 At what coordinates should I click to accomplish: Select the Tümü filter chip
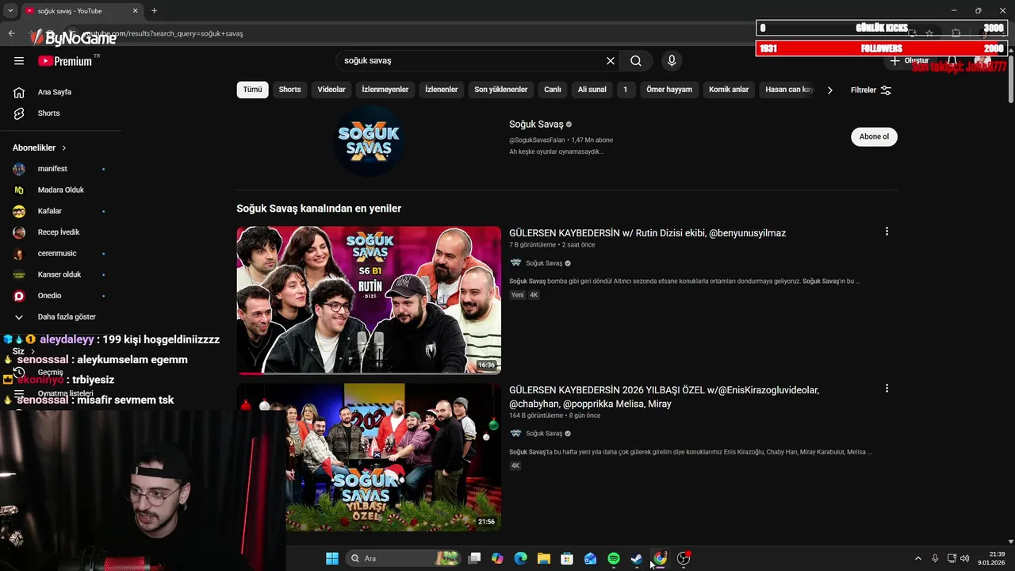[252, 90]
